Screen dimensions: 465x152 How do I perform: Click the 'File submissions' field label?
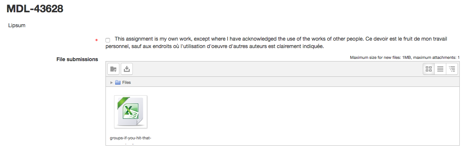[x=77, y=59]
